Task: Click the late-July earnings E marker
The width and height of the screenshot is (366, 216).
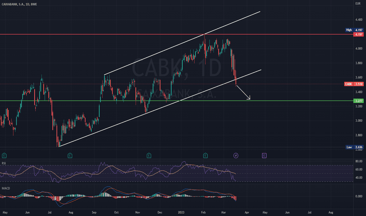Action: 70,156
